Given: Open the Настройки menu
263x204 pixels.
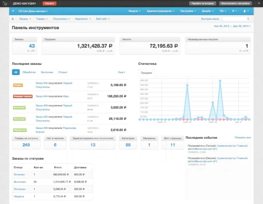Looking at the screenshot, I should coord(188,11).
